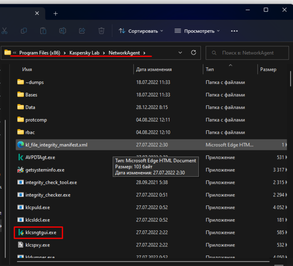The height and width of the screenshot is (266, 293).
Task: Click the Share icon in toolbar
Action: click(82, 31)
